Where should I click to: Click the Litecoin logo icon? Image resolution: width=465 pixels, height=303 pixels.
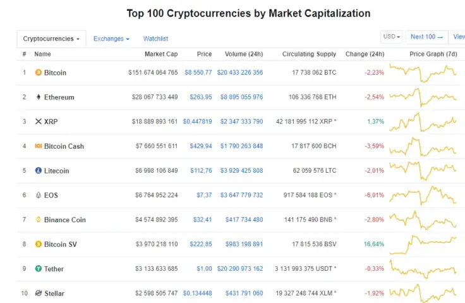(x=39, y=171)
